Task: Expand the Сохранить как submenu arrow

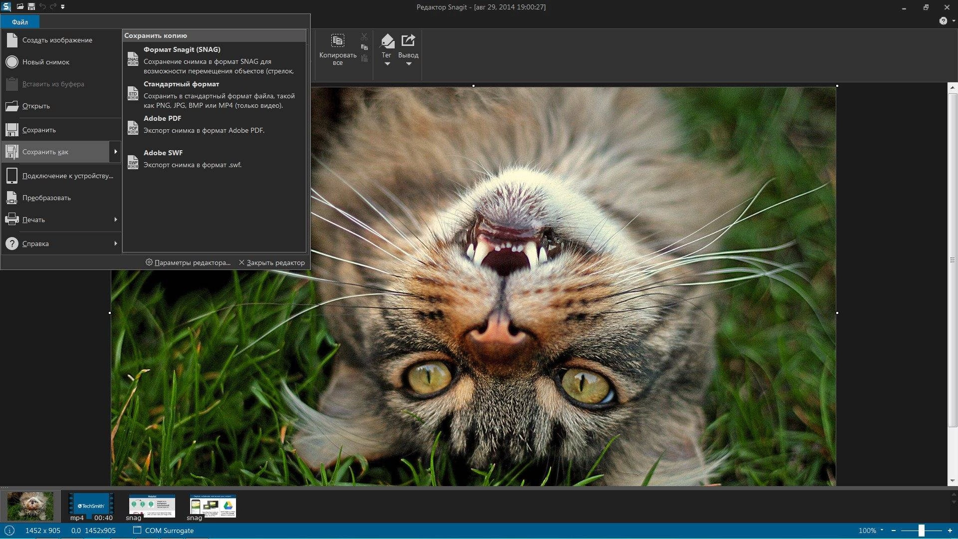Action: (x=116, y=152)
